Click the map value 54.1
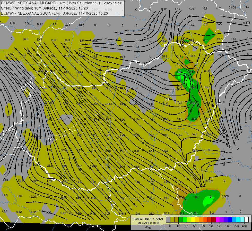Image resolution: width=252 pixels, height=231 pixels. click(x=194, y=134)
